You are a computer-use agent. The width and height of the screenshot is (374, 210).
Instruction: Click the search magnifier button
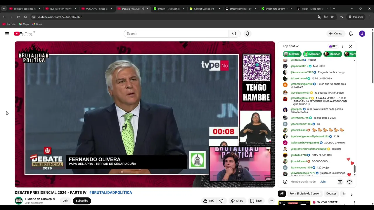tap(234, 34)
